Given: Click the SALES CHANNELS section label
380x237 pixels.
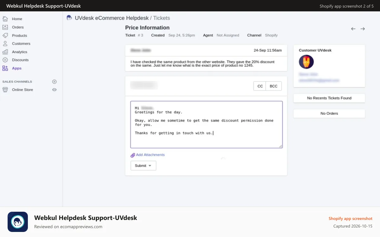Looking at the screenshot, I should [x=17, y=82].
